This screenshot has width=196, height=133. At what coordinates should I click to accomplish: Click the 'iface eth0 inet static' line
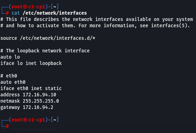(31, 88)
